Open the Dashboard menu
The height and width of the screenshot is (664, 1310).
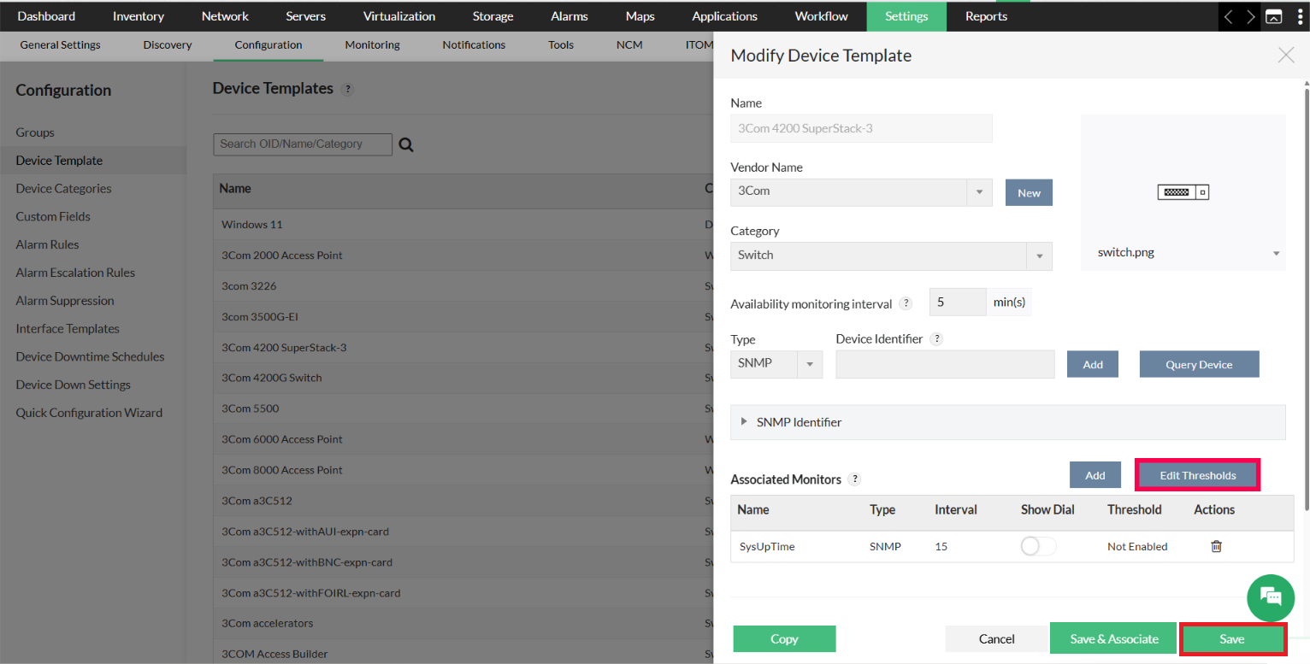pyautogui.click(x=46, y=16)
